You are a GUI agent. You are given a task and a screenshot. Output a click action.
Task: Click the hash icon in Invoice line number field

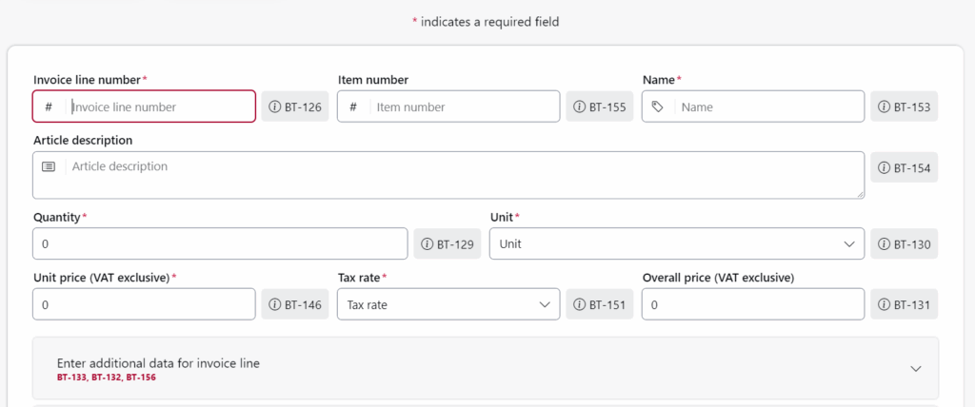(x=49, y=107)
